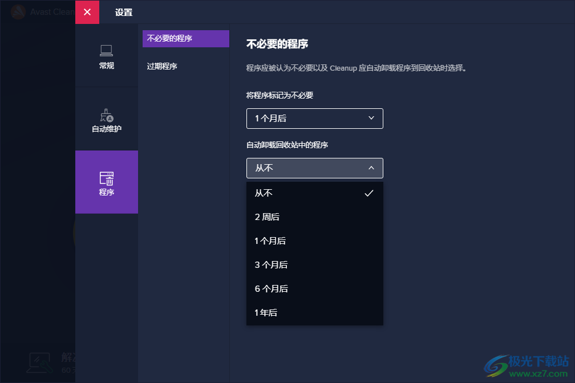Open the 自动维护 auto maintenance section

(106, 119)
